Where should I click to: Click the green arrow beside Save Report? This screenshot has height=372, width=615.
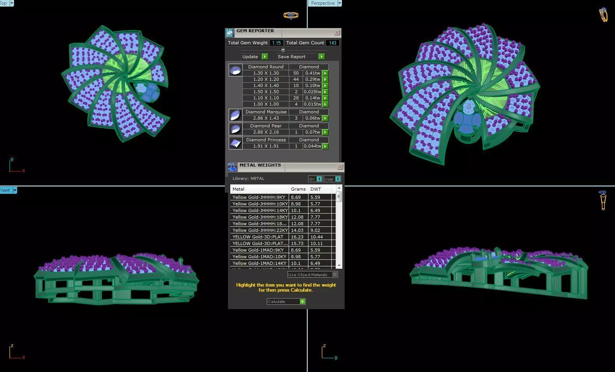pos(321,57)
